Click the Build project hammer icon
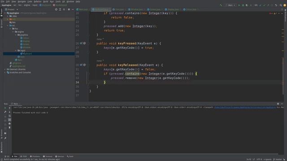Image resolution: width=287 pixels, height=161 pixels. click(221, 5)
